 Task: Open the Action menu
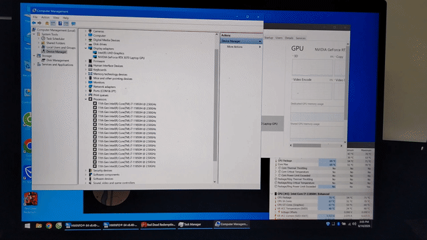click(x=45, y=17)
